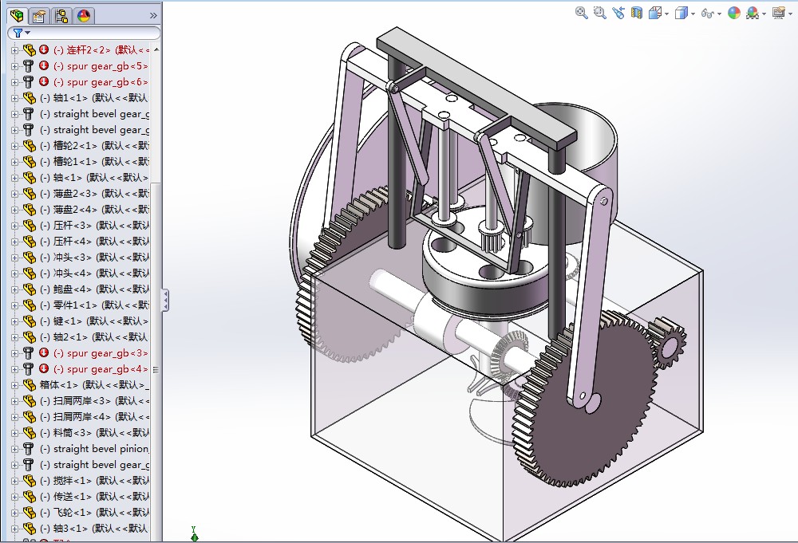The width and height of the screenshot is (798, 543).
Task: Select the 扫屑两岸<3> component
Action: coord(94,400)
